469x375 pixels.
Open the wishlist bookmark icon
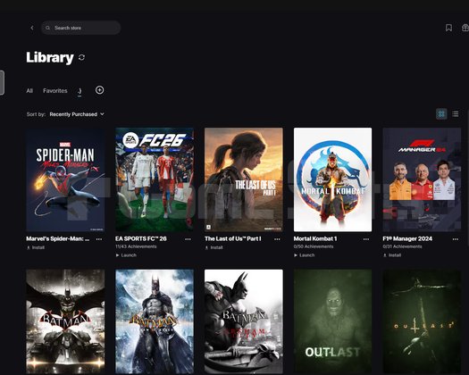(x=448, y=28)
